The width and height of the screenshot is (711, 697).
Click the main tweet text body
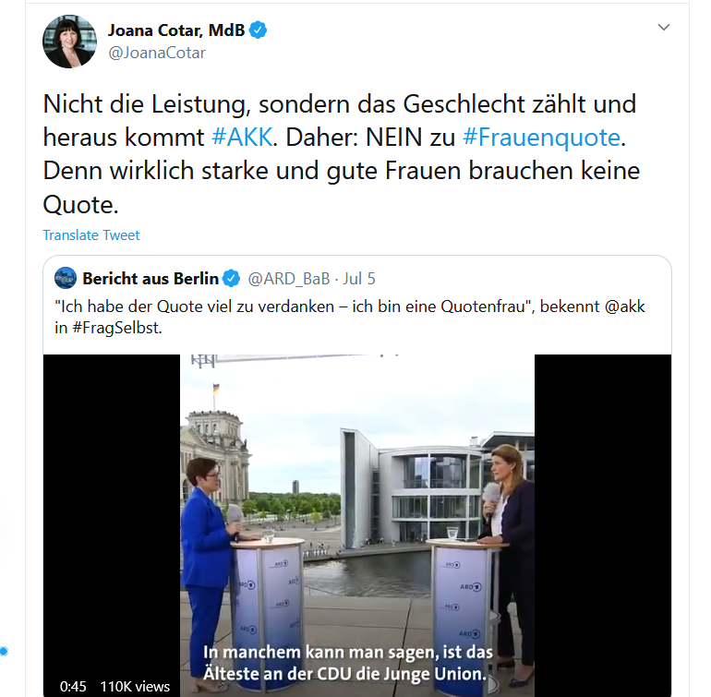(342, 154)
